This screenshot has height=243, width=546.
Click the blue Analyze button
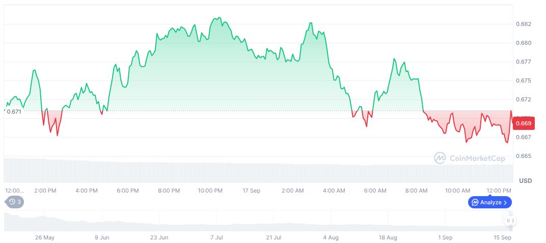(x=489, y=202)
